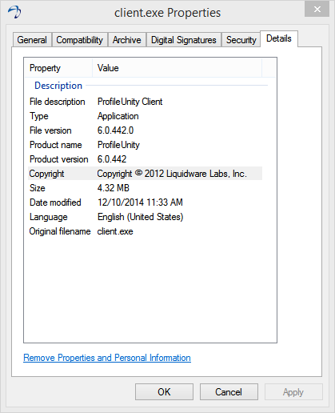Click the Apply button

tap(293, 392)
